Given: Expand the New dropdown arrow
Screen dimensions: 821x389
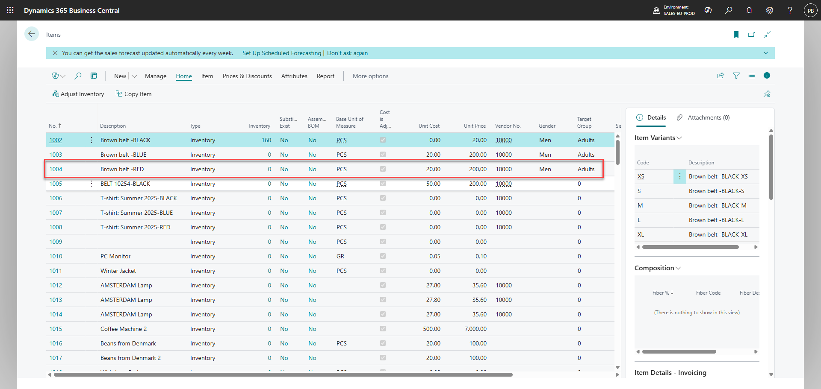Looking at the screenshot, I should coord(134,76).
